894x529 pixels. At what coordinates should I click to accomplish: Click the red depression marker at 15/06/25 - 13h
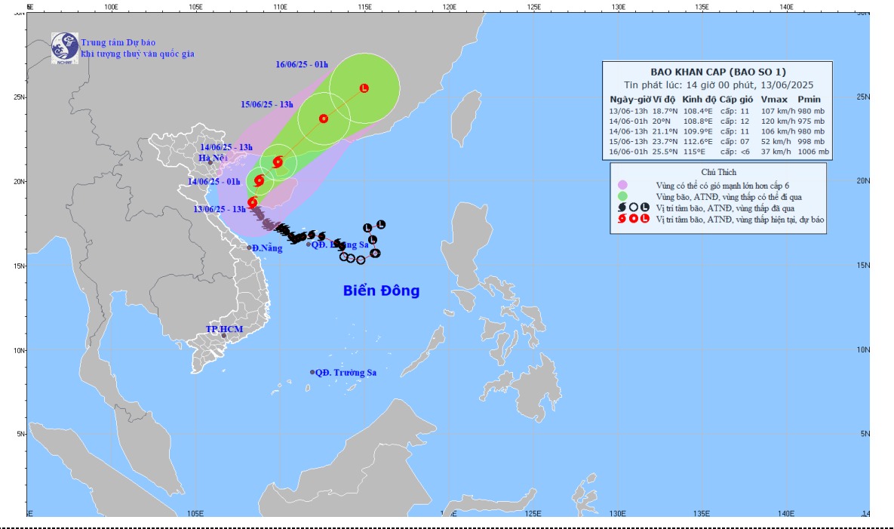[x=324, y=118]
